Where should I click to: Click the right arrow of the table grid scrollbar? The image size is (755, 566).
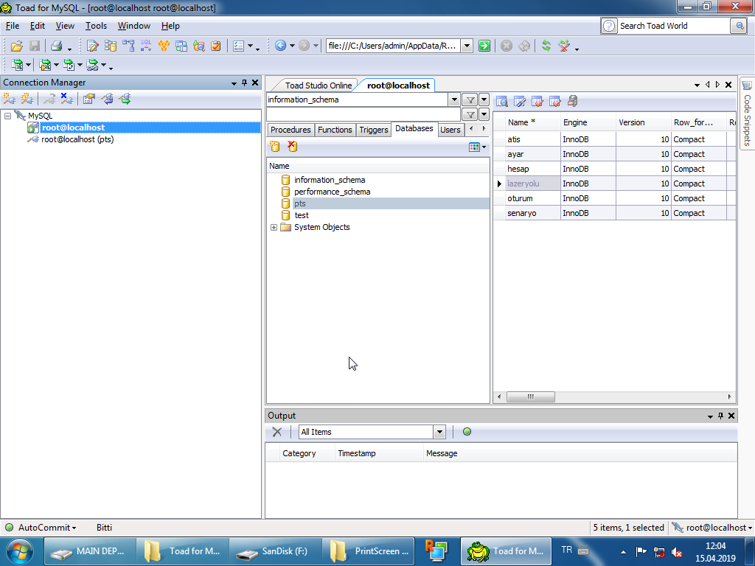pyautogui.click(x=729, y=396)
